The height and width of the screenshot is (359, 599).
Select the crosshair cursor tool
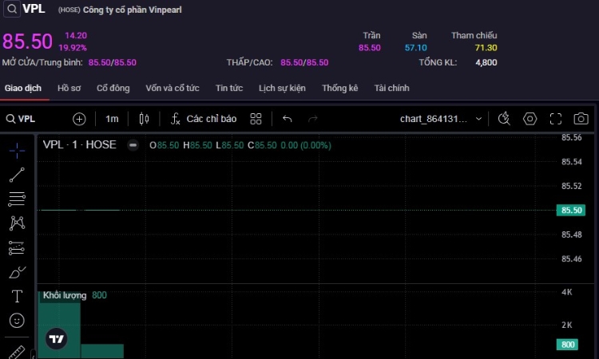17,149
